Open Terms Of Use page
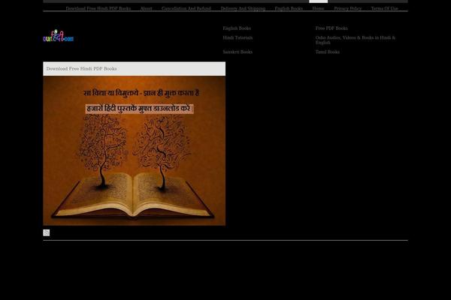 click(385, 8)
